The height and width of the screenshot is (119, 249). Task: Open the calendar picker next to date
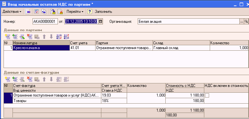[x=100, y=21]
